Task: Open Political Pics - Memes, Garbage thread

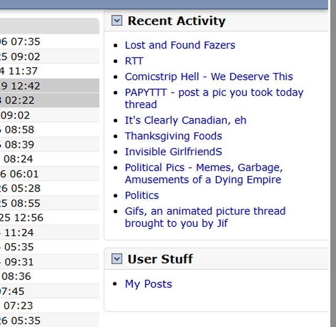Action: (x=204, y=168)
